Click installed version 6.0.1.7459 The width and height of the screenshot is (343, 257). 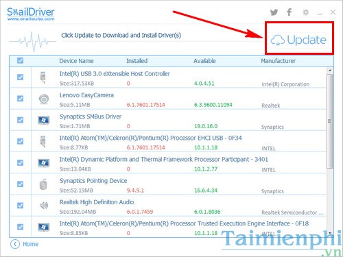tap(140, 212)
